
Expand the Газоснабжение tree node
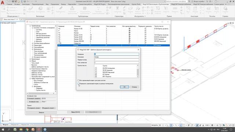pyautogui.click(x=32, y=47)
